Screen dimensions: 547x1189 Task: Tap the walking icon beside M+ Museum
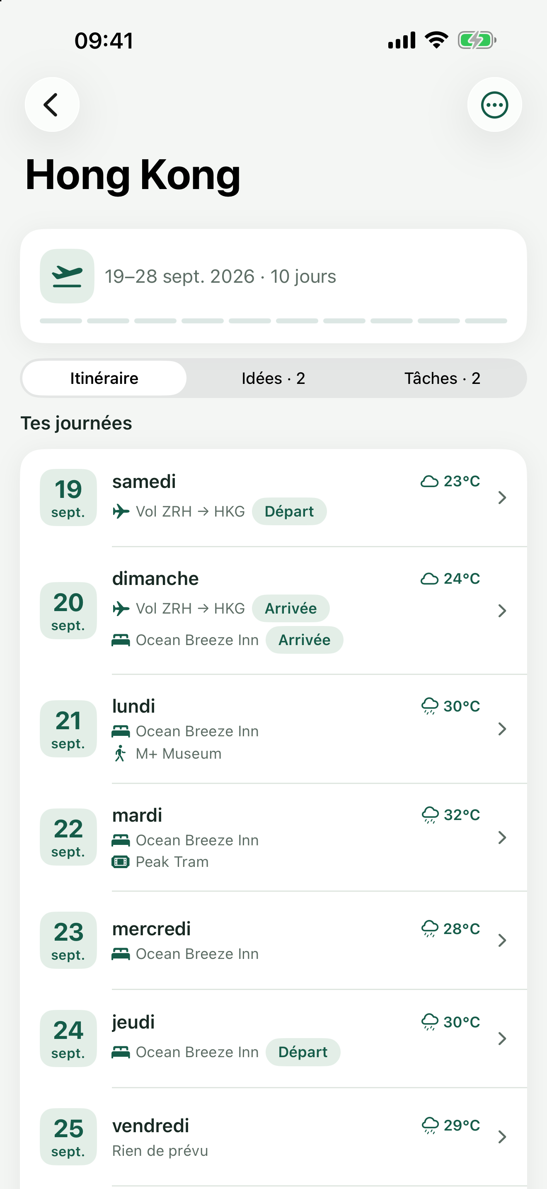pyautogui.click(x=120, y=753)
